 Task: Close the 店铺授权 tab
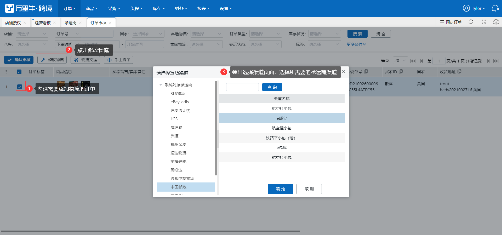pos(25,23)
